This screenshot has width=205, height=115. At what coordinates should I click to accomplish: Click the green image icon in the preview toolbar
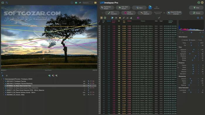pos(76,3)
